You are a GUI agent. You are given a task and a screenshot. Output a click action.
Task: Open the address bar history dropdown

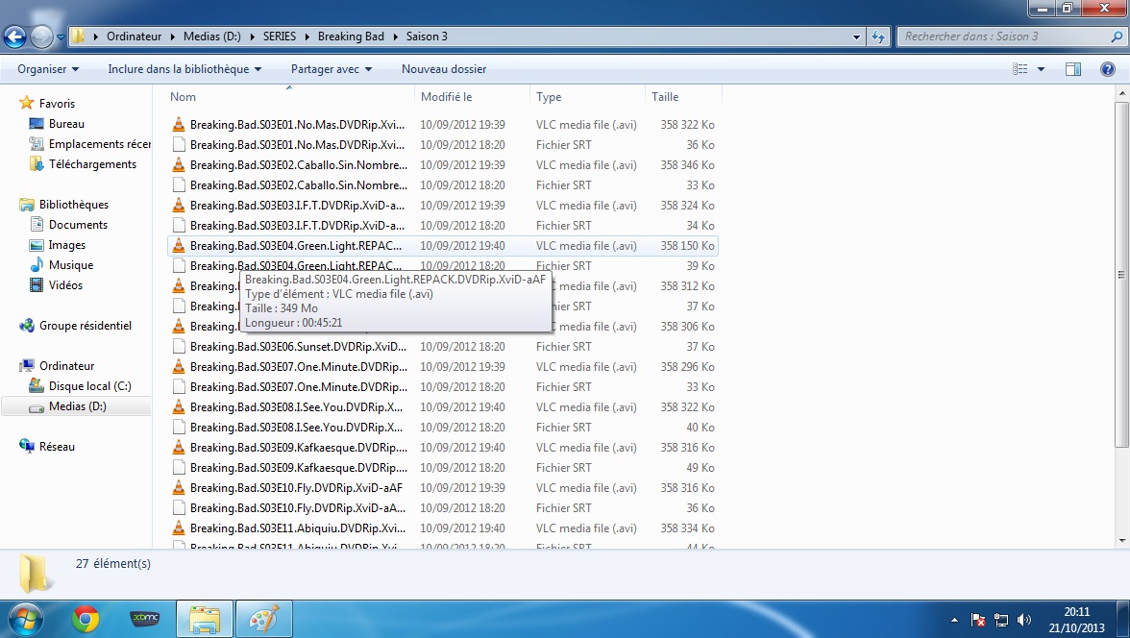856,37
